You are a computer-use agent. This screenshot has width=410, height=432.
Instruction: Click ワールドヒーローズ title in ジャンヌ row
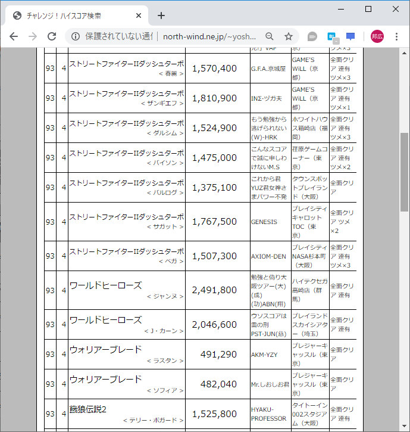[106, 285]
